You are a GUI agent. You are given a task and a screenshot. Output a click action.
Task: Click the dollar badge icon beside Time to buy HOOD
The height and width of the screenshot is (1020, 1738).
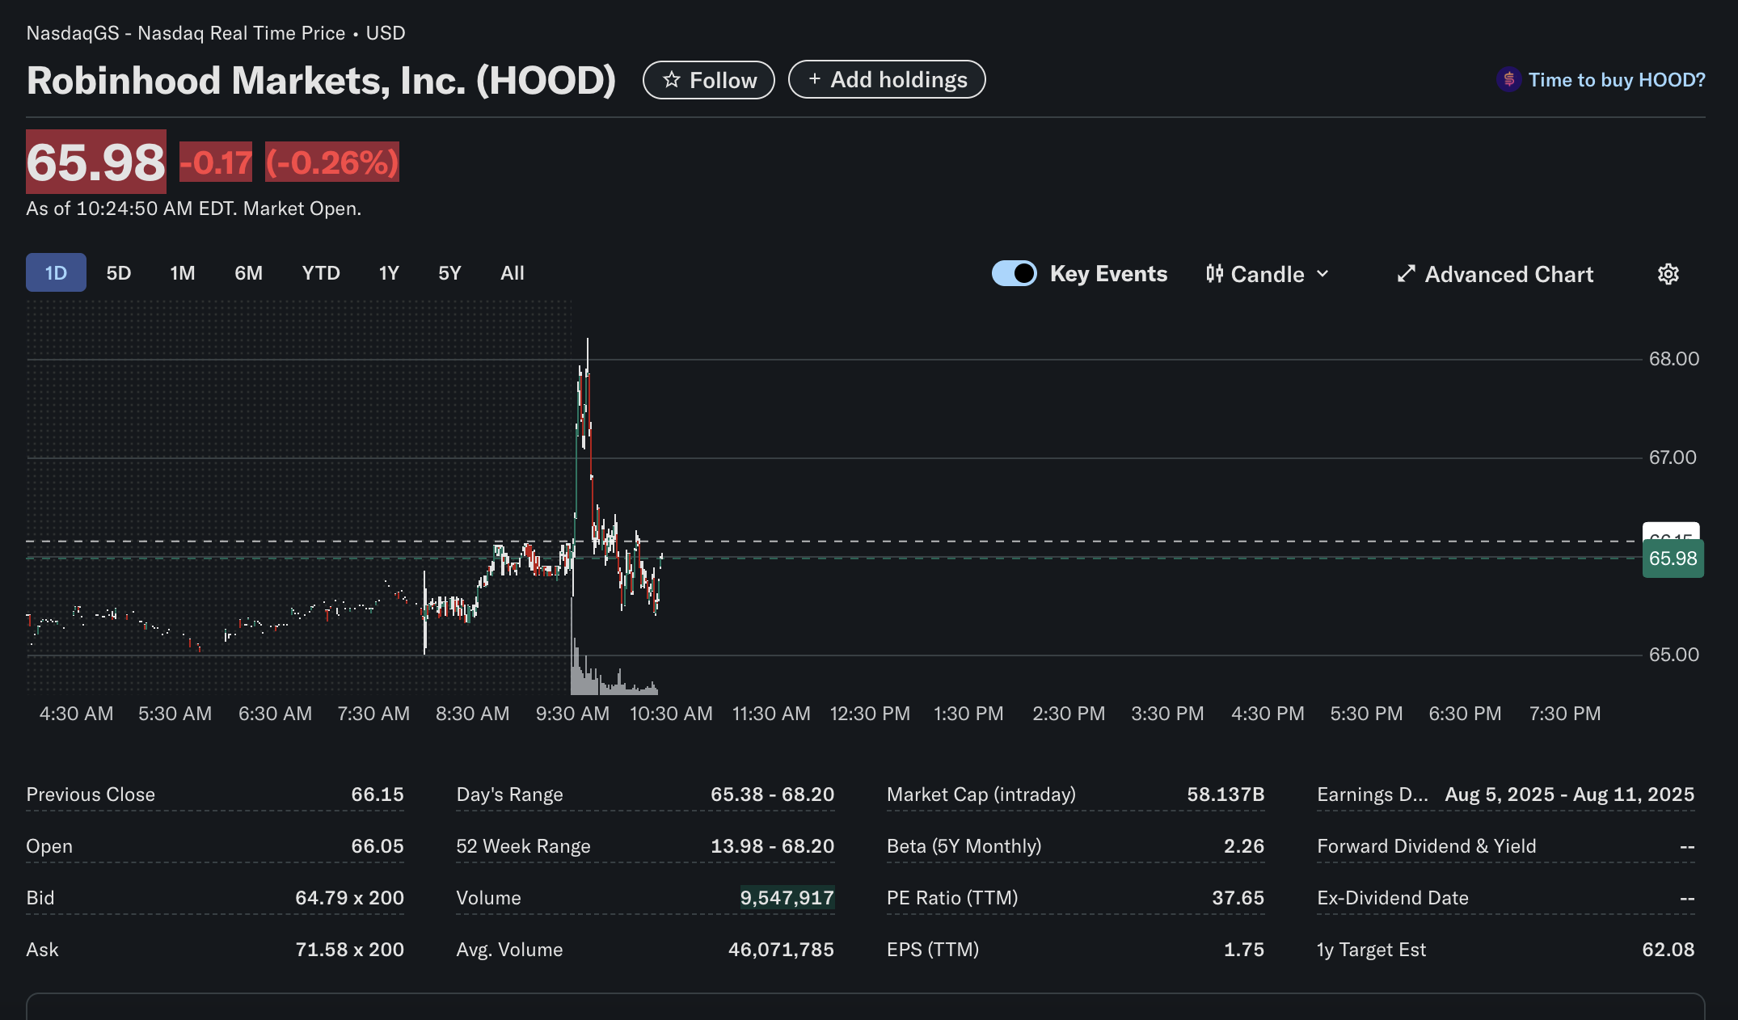pos(1508,80)
